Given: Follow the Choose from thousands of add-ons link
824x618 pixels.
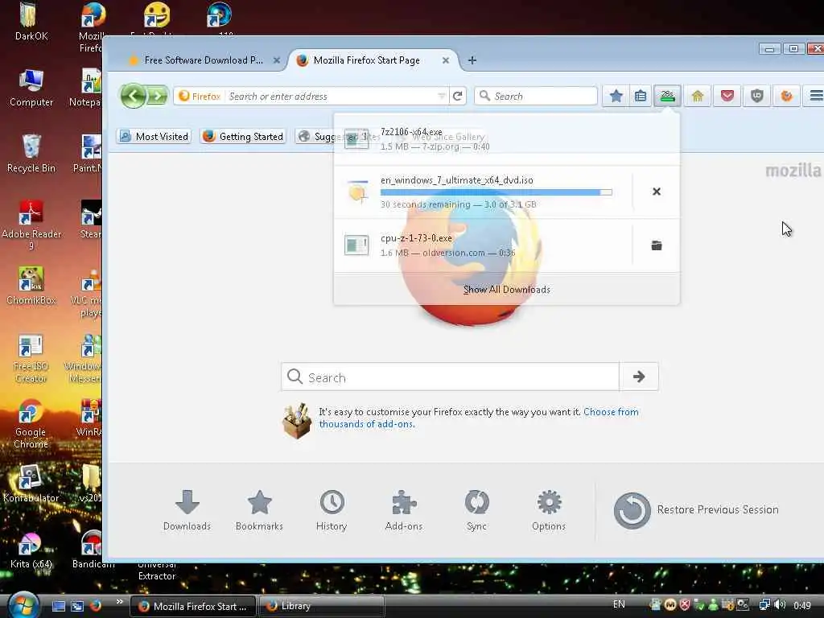Looking at the screenshot, I should (479, 418).
